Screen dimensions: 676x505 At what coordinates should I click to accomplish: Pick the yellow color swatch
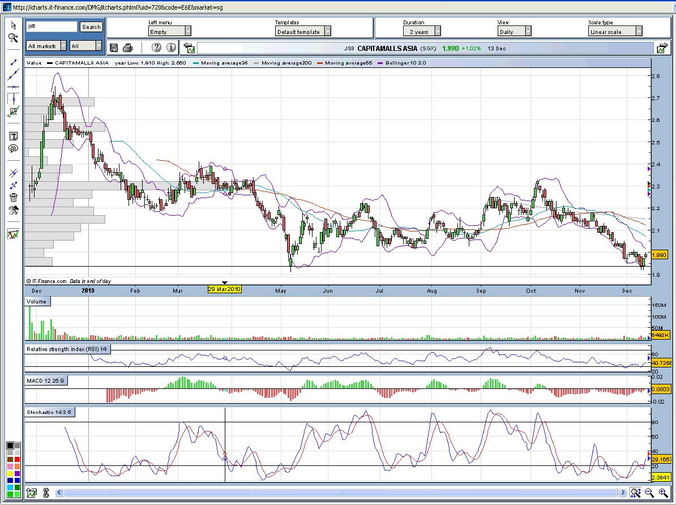click(10, 473)
